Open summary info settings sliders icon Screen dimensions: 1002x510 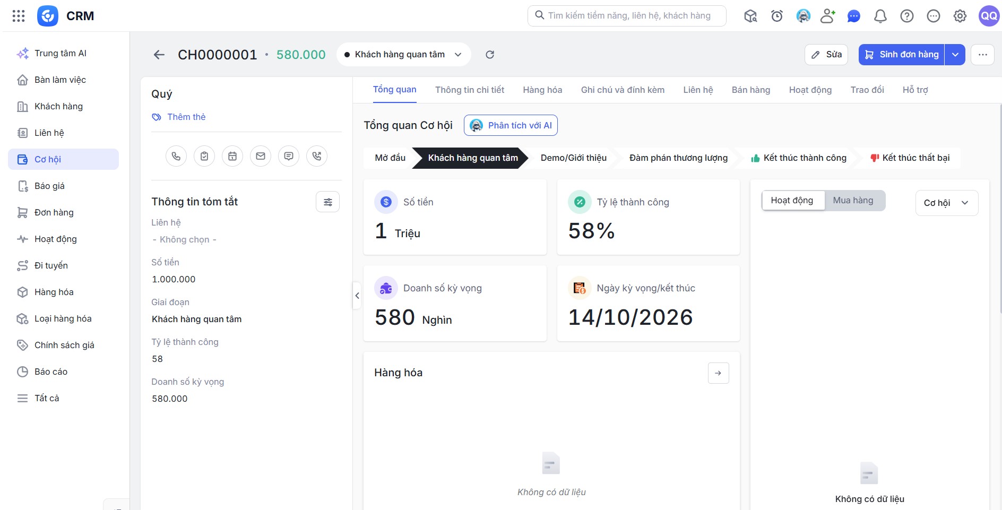(328, 202)
